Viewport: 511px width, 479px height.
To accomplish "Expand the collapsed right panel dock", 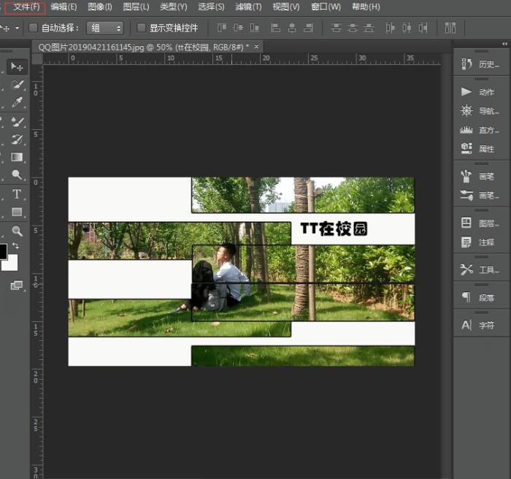I will [x=505, y=44].
